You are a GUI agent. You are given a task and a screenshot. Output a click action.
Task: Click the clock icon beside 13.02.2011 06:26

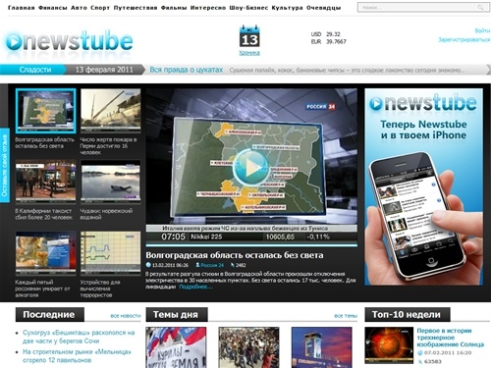coord(148,265)
